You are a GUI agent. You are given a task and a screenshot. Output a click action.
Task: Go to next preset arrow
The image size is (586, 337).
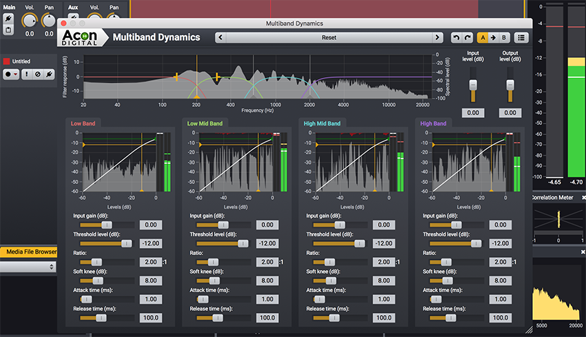click(437, 38)
